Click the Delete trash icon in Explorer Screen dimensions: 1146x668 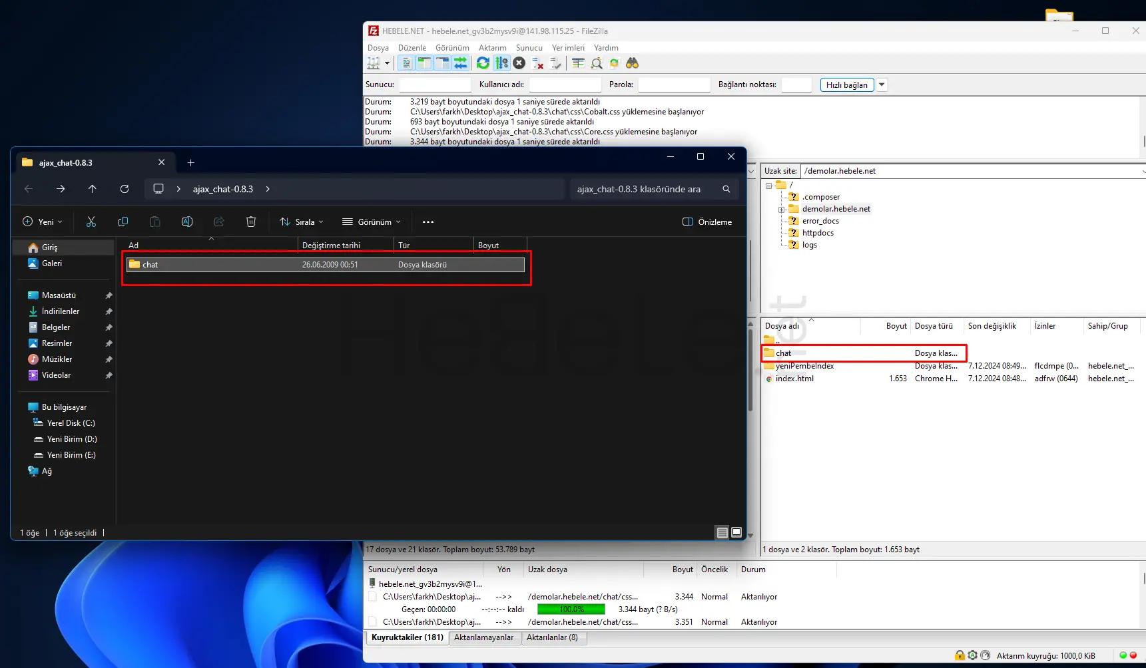[x=251, y=222]
